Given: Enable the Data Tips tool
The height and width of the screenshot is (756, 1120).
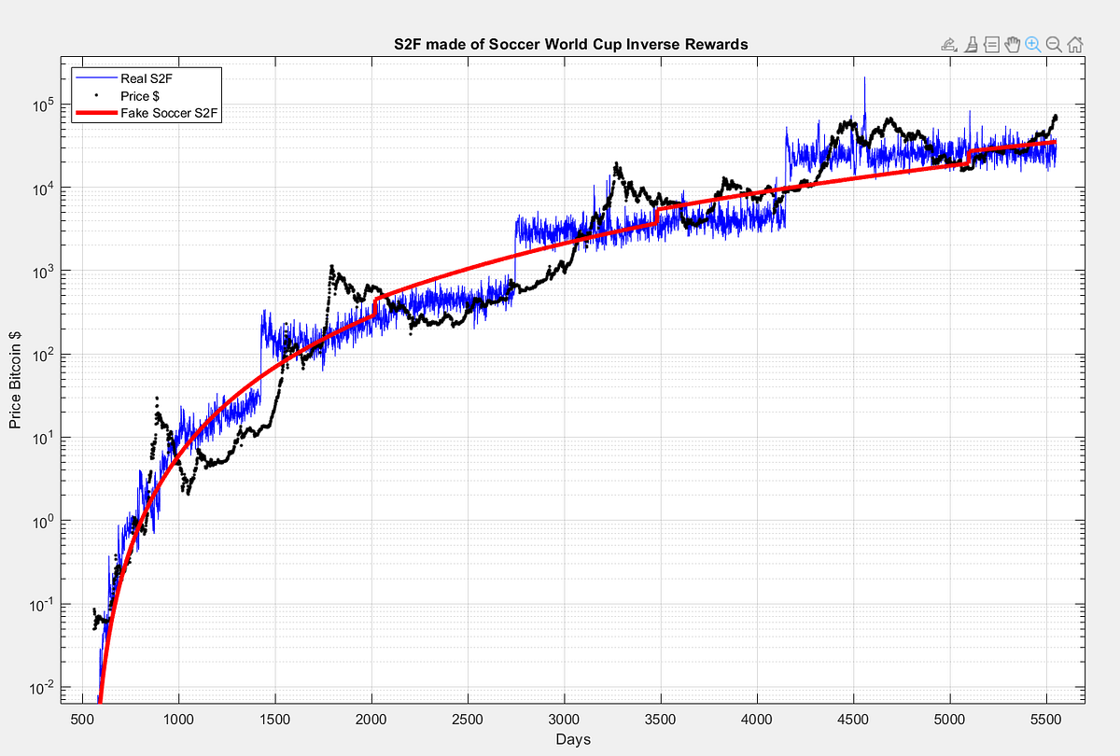Looking at the screenshot, I should click(x=991, y=44).
